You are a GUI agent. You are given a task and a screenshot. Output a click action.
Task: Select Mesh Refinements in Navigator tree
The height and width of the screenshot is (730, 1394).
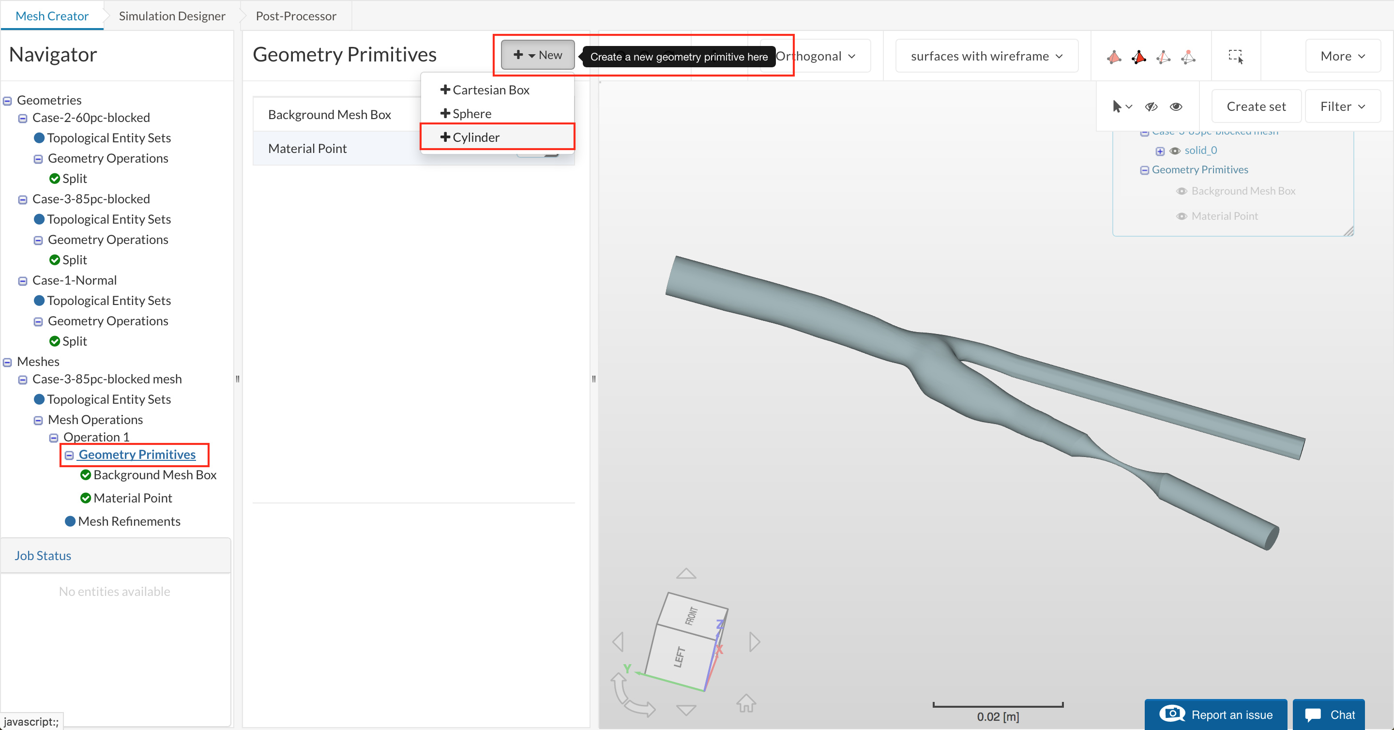click(x=129, y=521)
